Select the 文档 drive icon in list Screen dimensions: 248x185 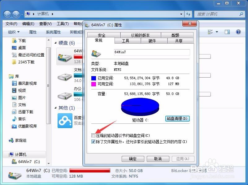[65, 77]
